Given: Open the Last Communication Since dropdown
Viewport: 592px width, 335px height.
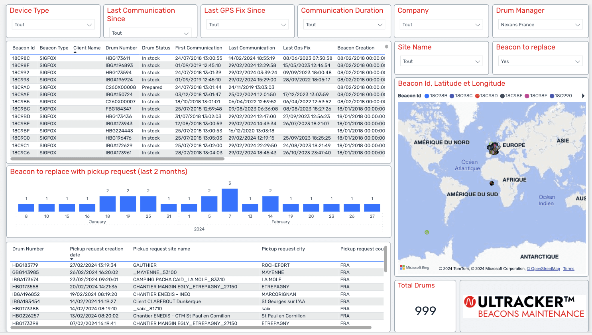Looking at the screenshot, I should tap(150, 33).
